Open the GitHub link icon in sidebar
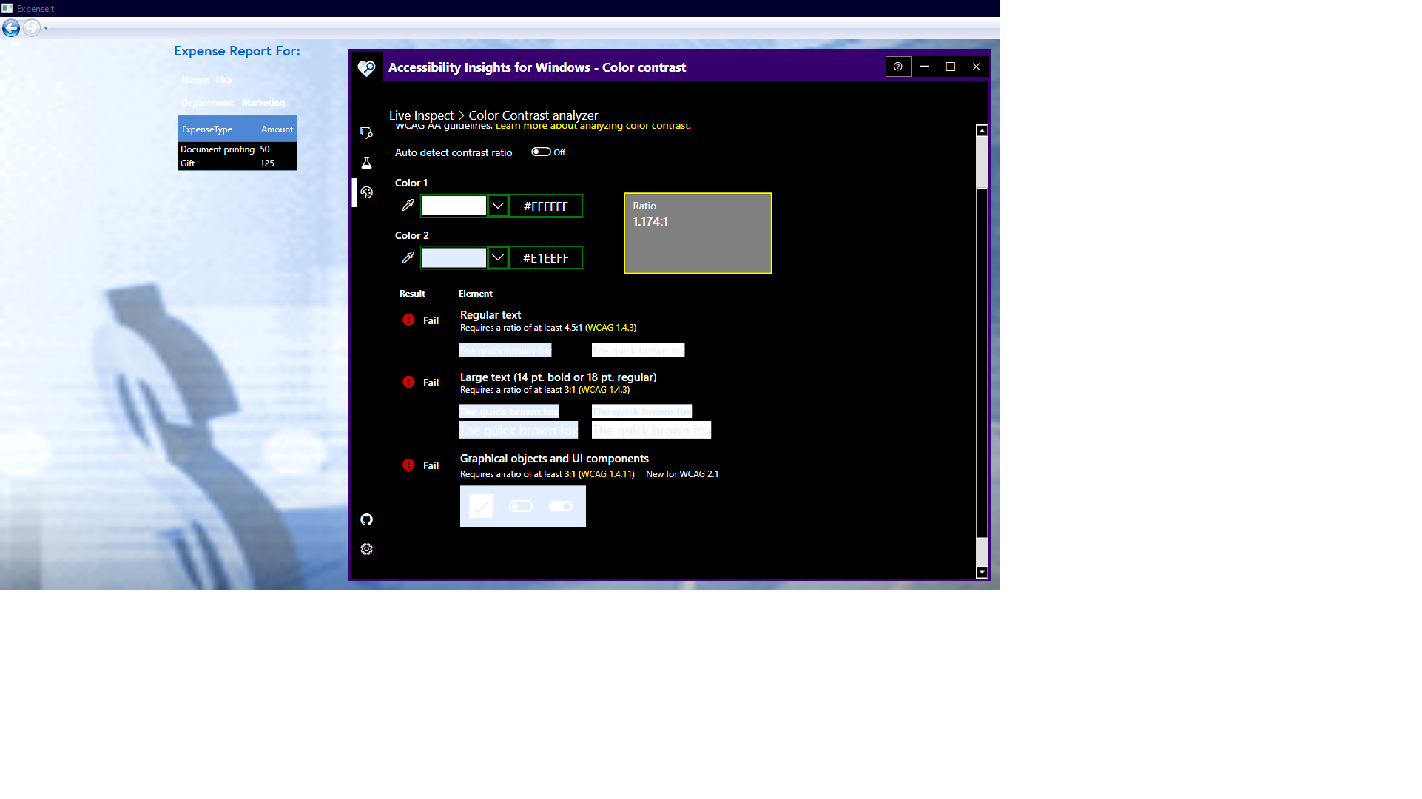1422x799 pixels. tap(366, 520)
